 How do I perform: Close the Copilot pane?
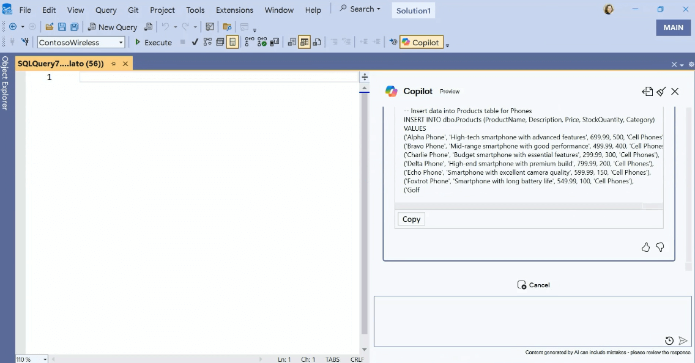coord(675,91)
